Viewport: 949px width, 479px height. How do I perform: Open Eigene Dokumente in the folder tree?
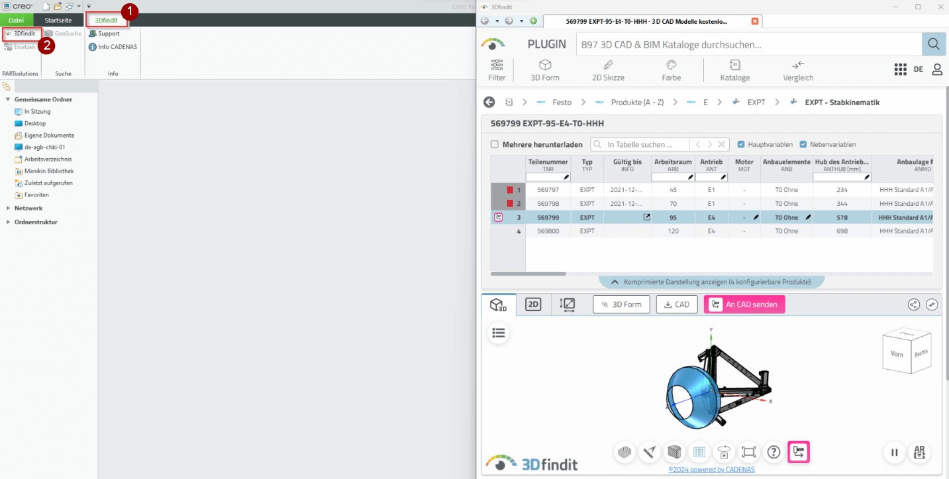(x=44, y=135)
